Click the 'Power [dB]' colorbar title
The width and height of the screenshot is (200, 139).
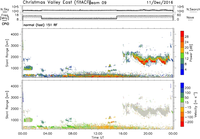[191, 53]
